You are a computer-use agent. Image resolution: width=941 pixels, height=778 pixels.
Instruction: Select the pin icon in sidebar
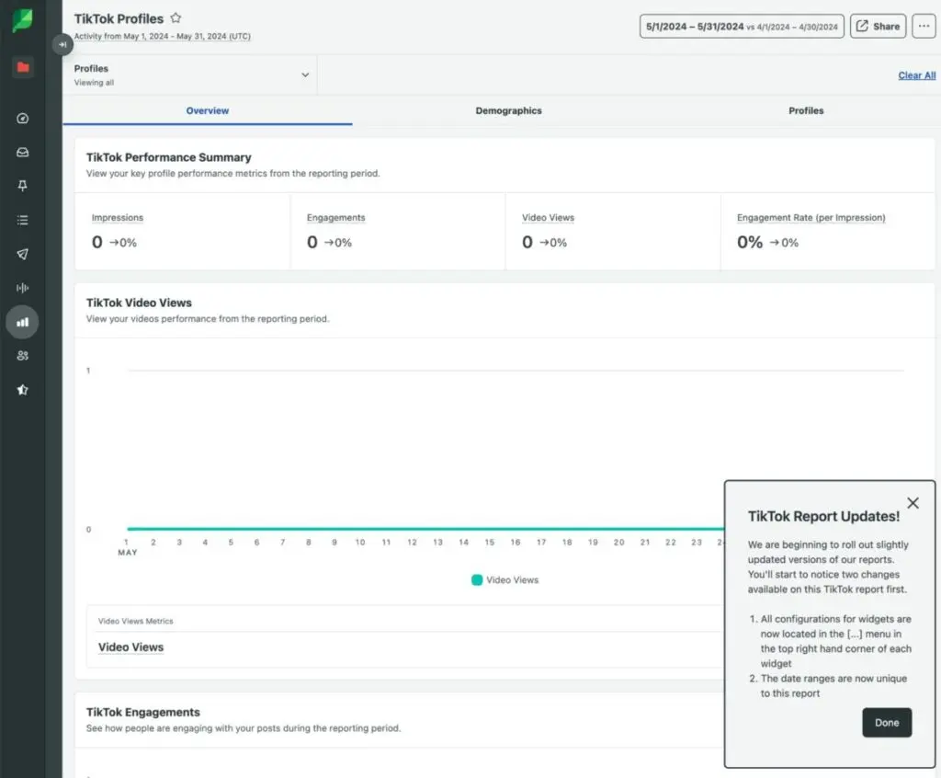pyautogui.click(x=23, y=186)
